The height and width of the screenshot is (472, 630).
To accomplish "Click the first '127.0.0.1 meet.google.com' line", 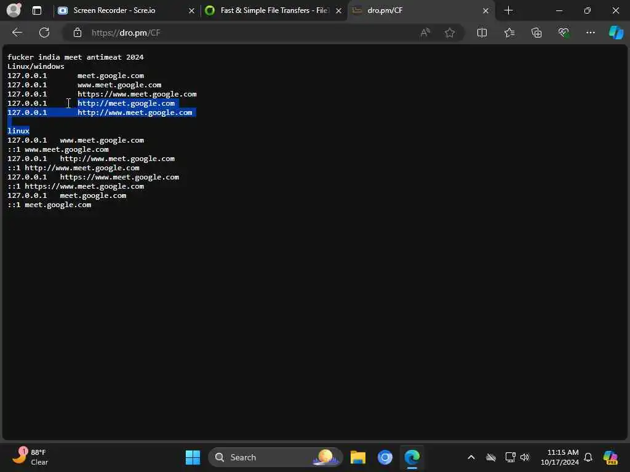I will 76,76.
